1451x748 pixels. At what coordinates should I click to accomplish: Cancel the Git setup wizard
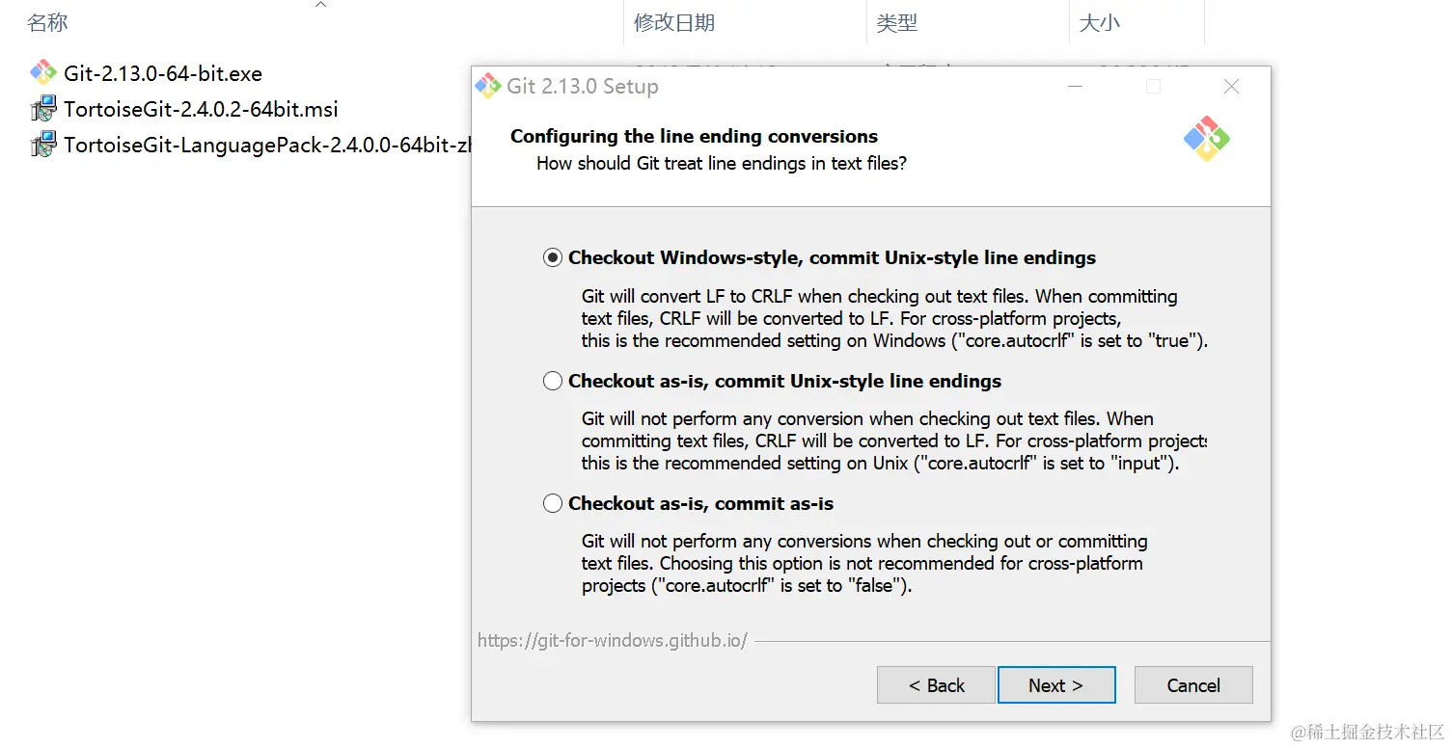coord(1193,685)
